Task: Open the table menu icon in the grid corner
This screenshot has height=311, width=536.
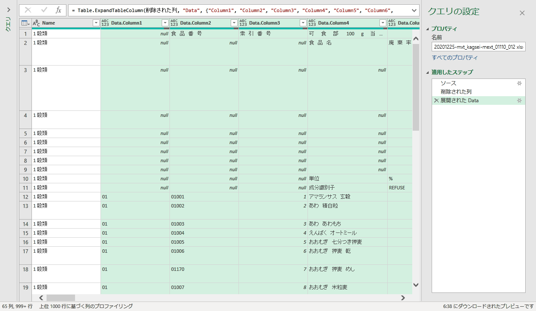Action: 26,23
